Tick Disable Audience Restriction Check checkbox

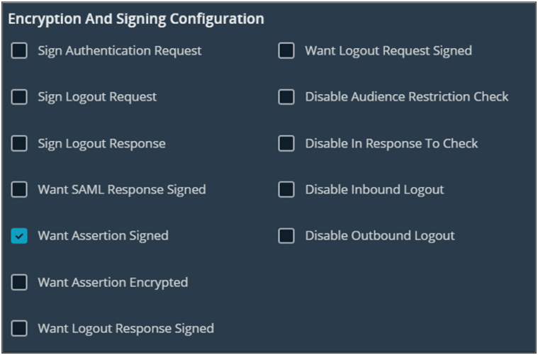(286, 97)
